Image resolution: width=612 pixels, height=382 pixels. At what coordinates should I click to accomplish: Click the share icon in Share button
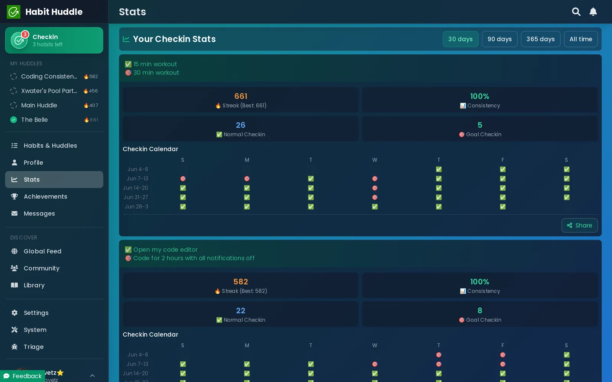570,225
